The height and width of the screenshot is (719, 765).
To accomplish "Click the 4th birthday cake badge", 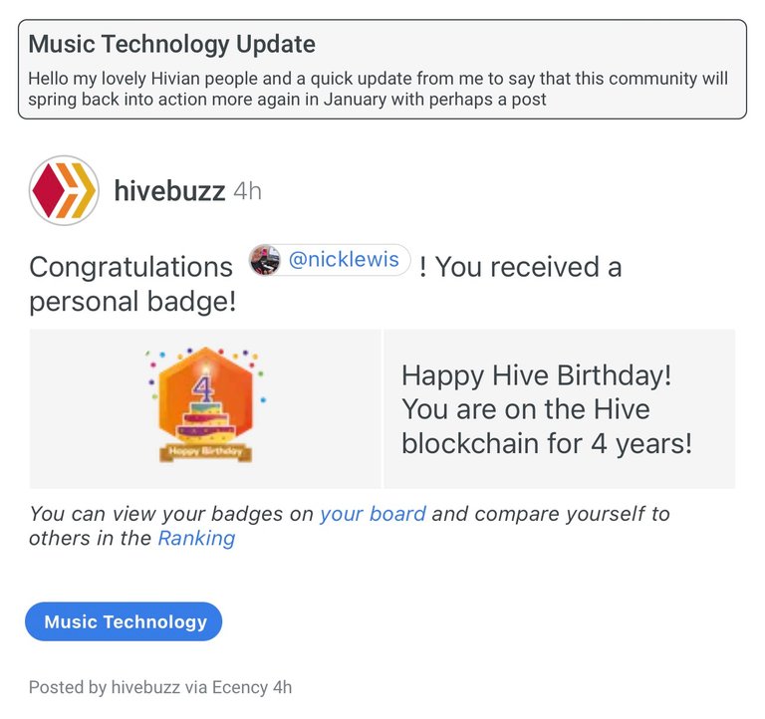I will 205,396.
